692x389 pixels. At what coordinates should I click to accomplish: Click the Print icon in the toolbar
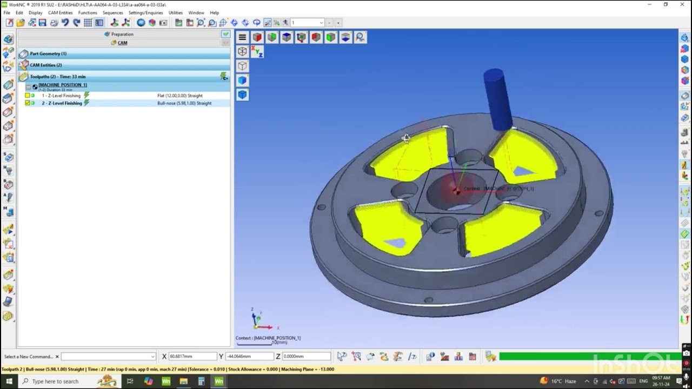[x=54, y=23]
